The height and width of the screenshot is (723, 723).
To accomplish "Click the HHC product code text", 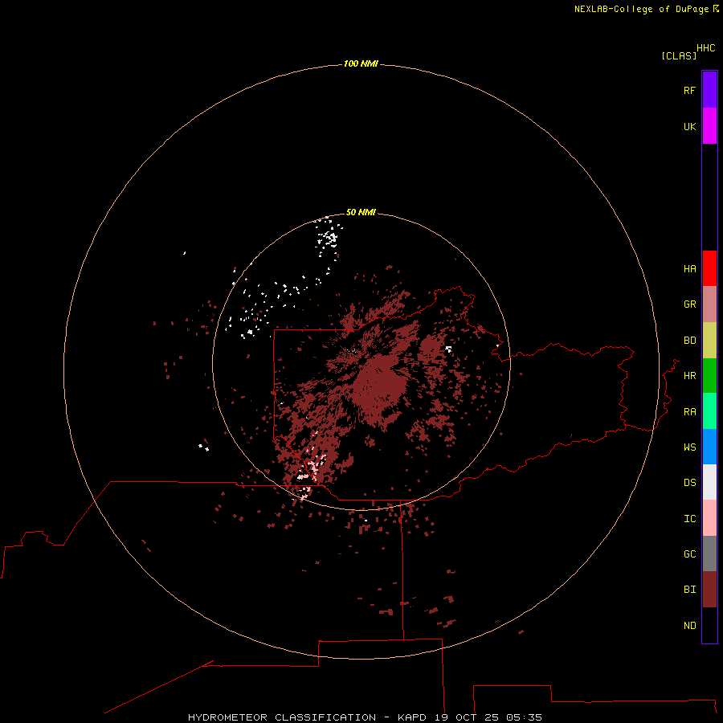I will [706, 48].
